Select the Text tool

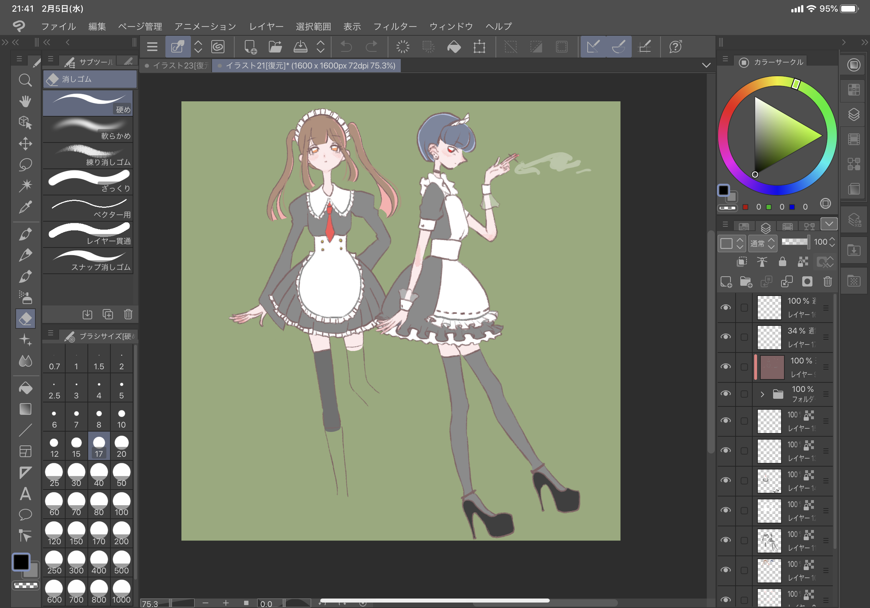click(25, 494)
